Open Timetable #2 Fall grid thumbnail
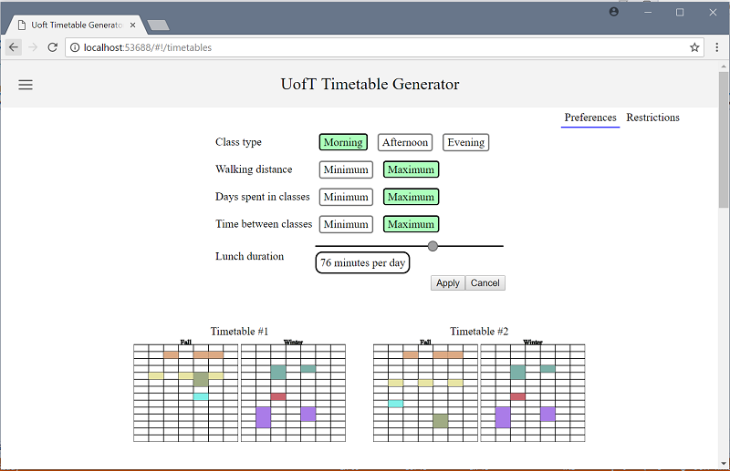This screenshot has height=471, width=730. click(x=425, y=393)
